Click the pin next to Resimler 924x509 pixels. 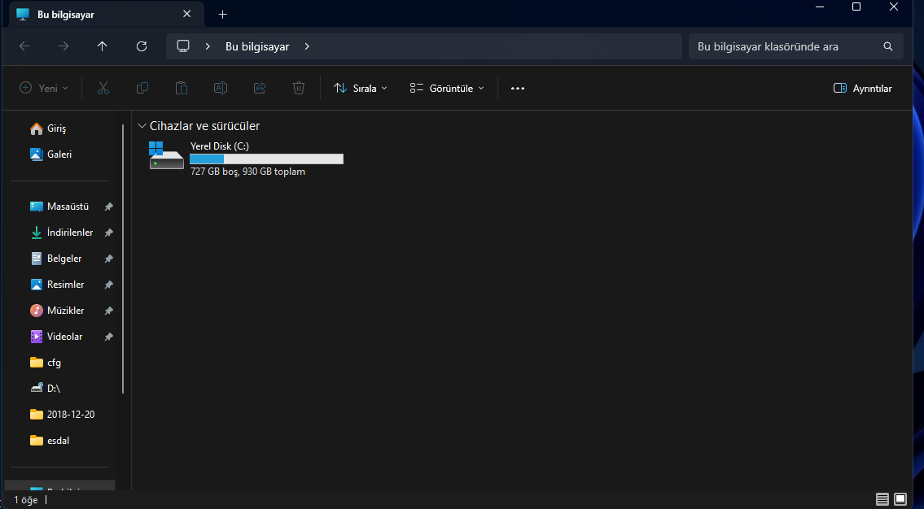(108, 285)
